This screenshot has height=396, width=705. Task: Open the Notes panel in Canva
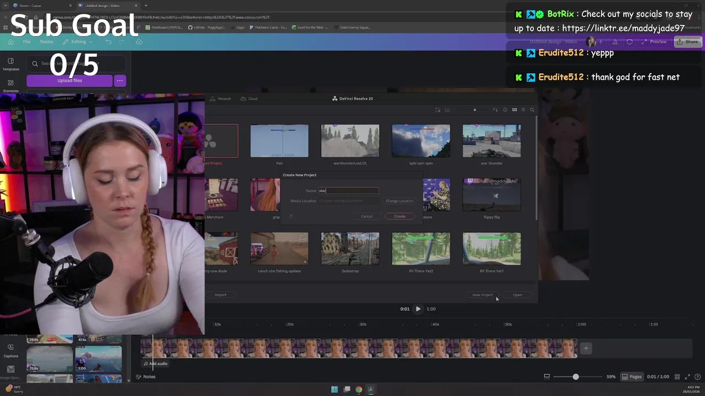coord(146,377)
